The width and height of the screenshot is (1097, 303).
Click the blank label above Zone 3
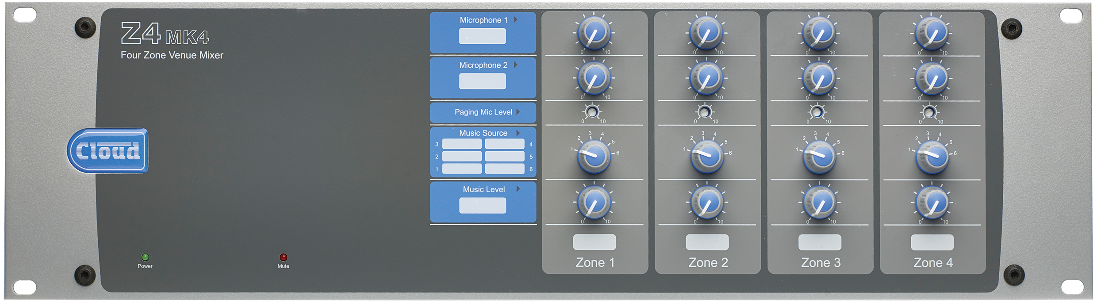(820, 242)
